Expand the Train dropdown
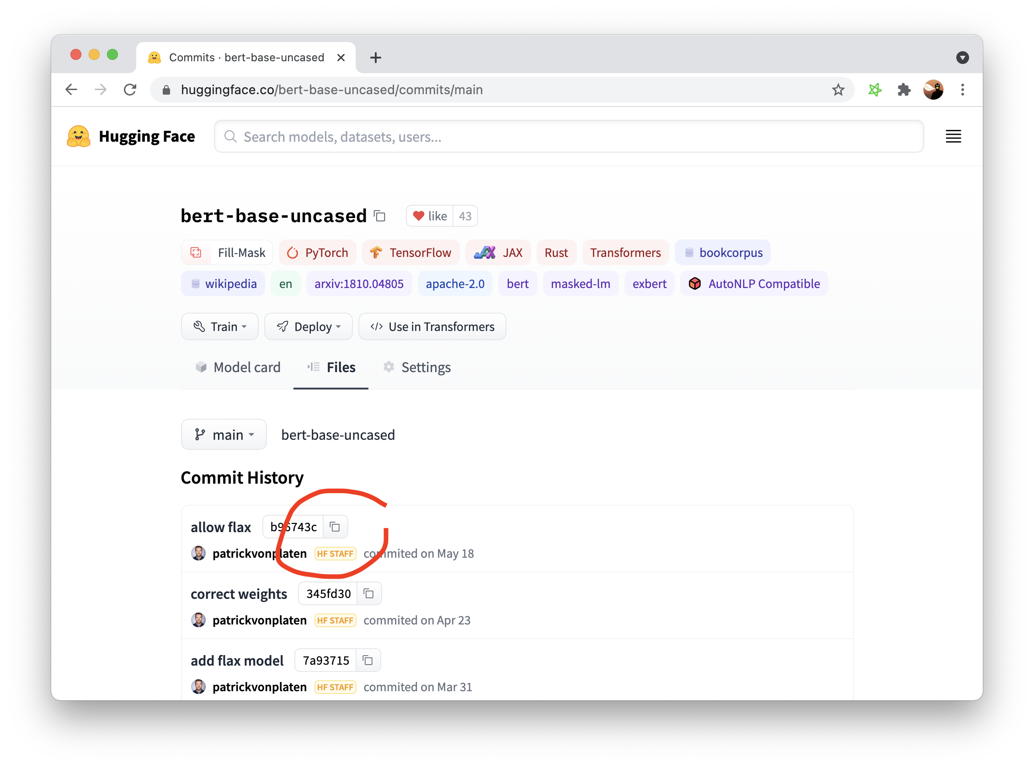 [x=219, y=327]
